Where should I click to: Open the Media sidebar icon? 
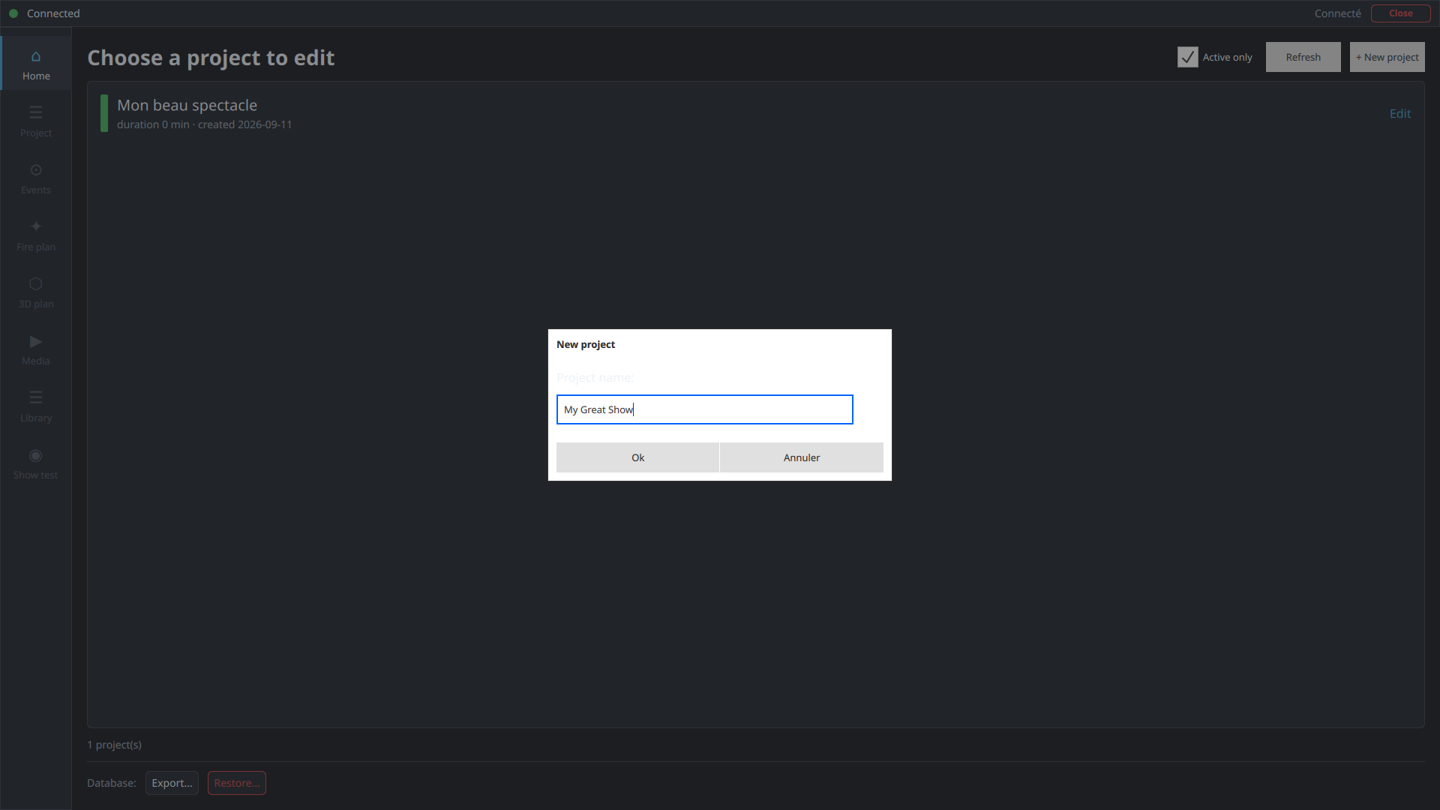tap(36, 349)
